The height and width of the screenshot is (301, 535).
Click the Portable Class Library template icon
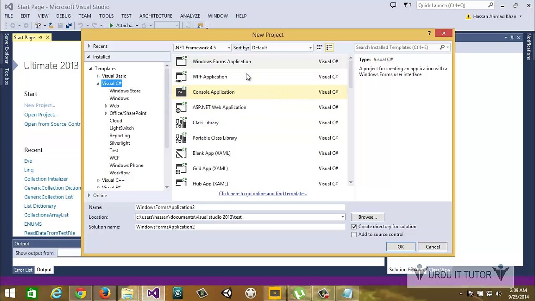[x=181, y=138]
